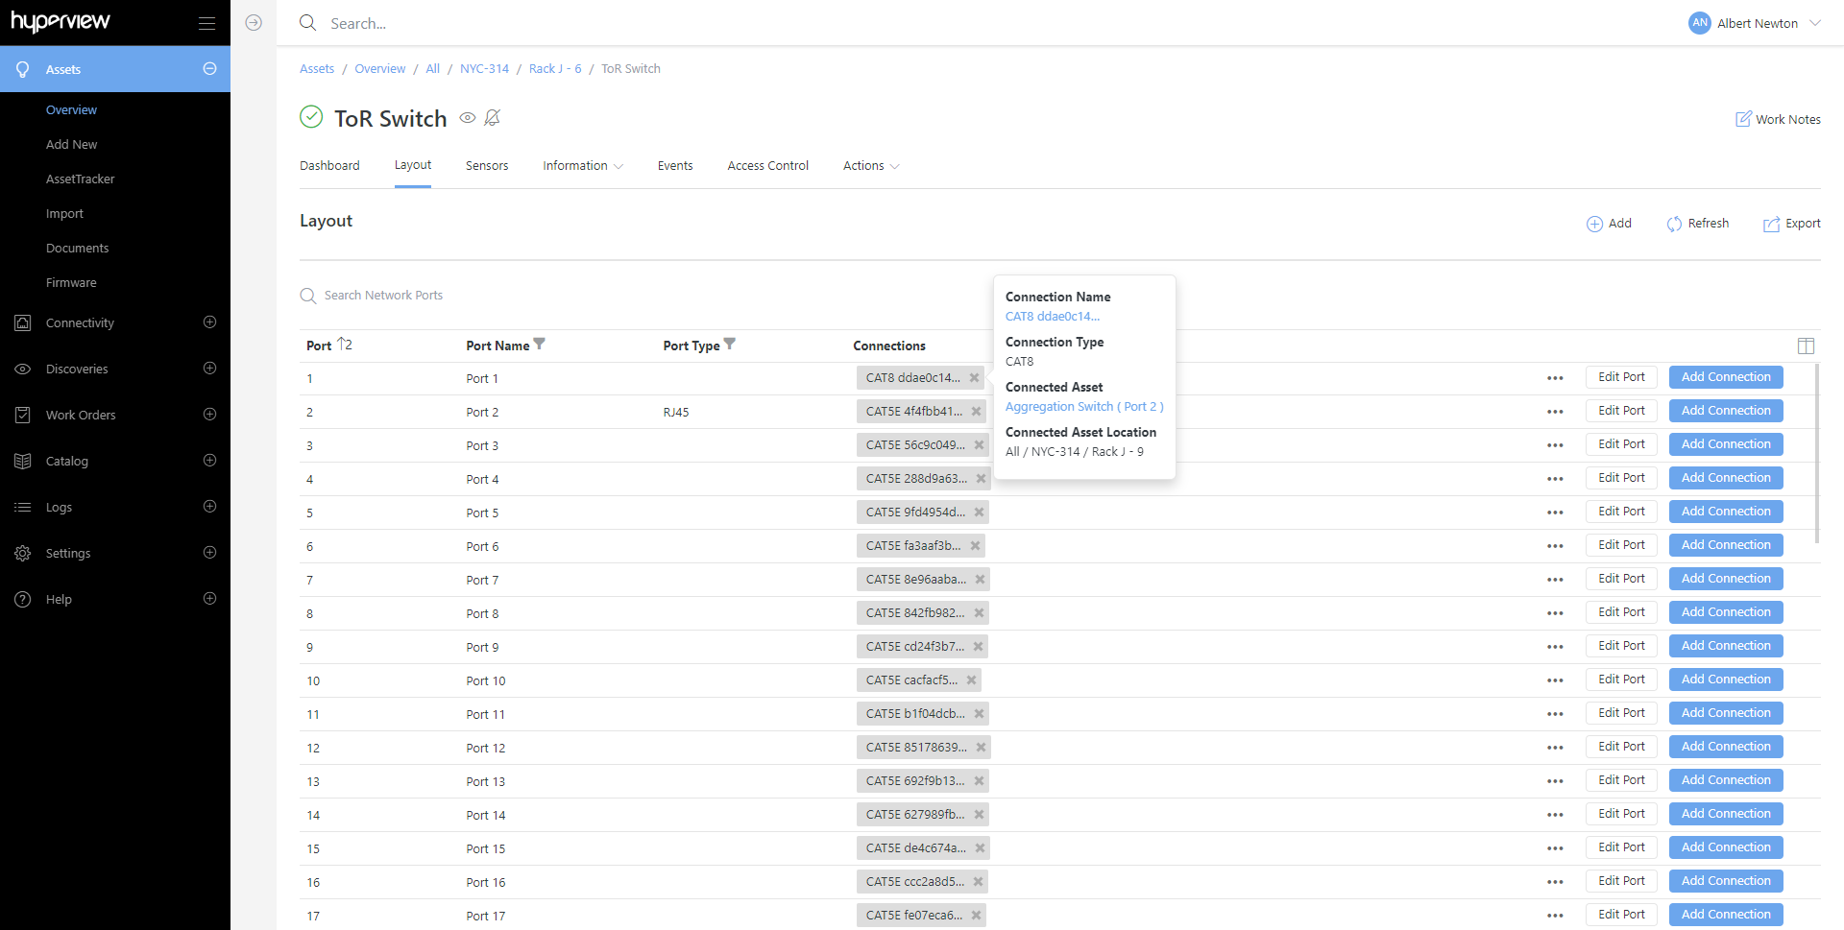Click the circled arrow sidebar collapse icon
The height and width of the screenshot is (930, 1844).
click(x=254, y=23)
